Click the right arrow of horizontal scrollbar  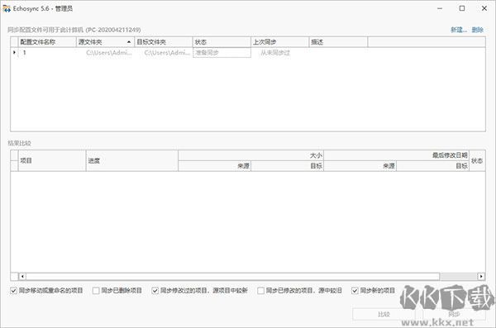(481, 277)
